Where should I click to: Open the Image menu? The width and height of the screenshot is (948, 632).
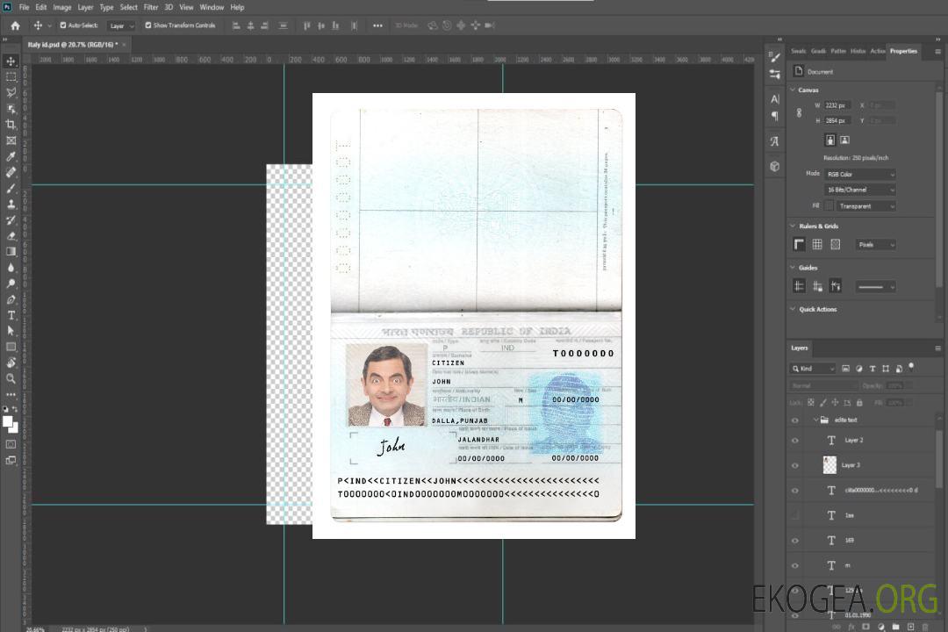pyautogui.click(x=62, y=7)
